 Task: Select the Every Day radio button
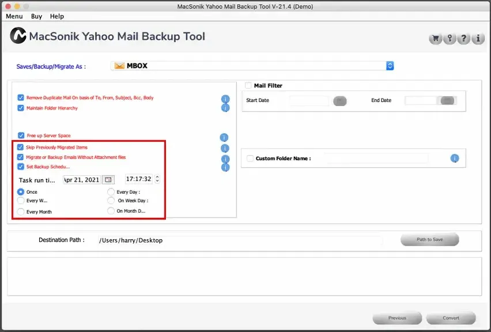coord(111,192)
